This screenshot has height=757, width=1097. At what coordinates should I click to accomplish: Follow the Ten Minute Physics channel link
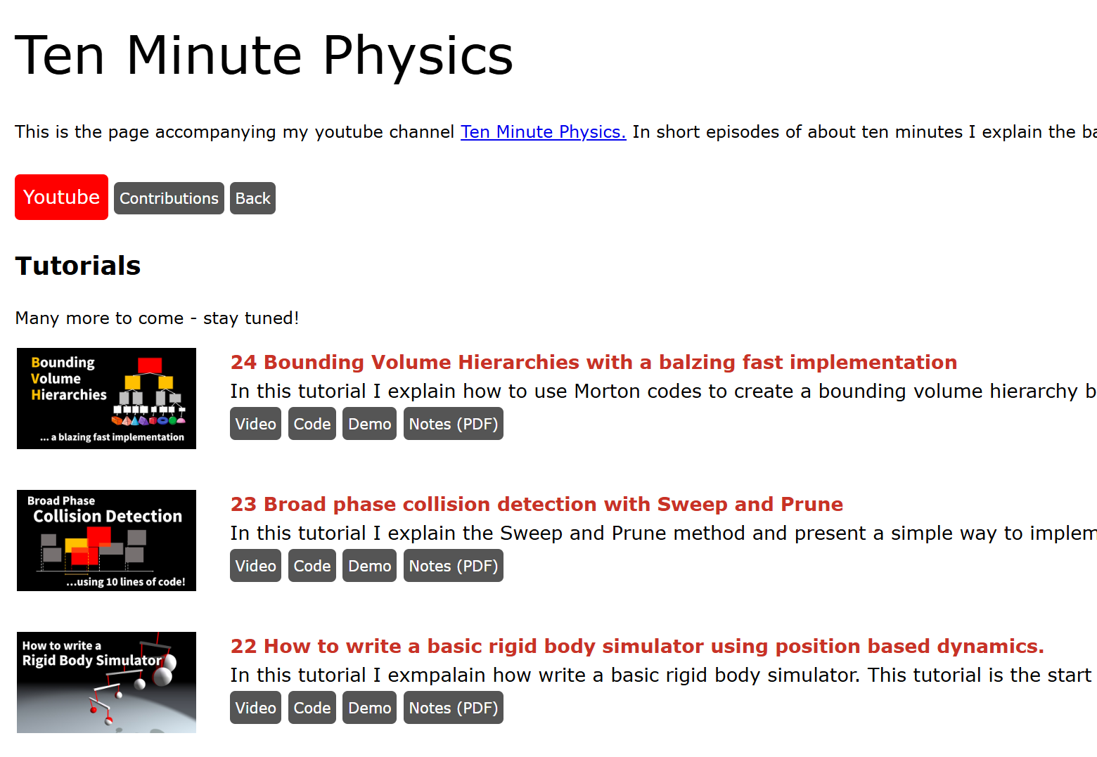[543, 131]
